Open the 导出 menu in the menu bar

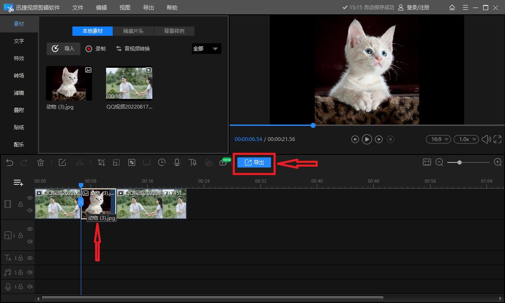click(x=148, y=8)
